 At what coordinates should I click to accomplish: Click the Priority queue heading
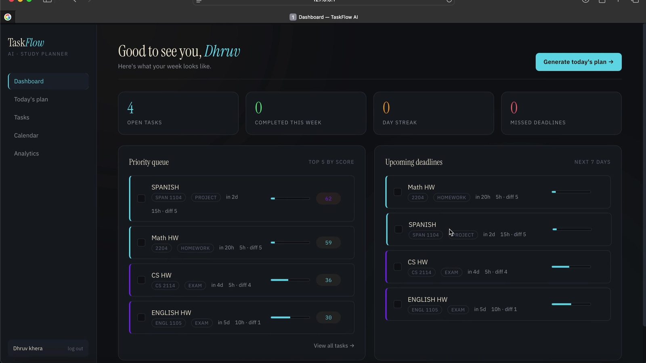click(149, 162)
